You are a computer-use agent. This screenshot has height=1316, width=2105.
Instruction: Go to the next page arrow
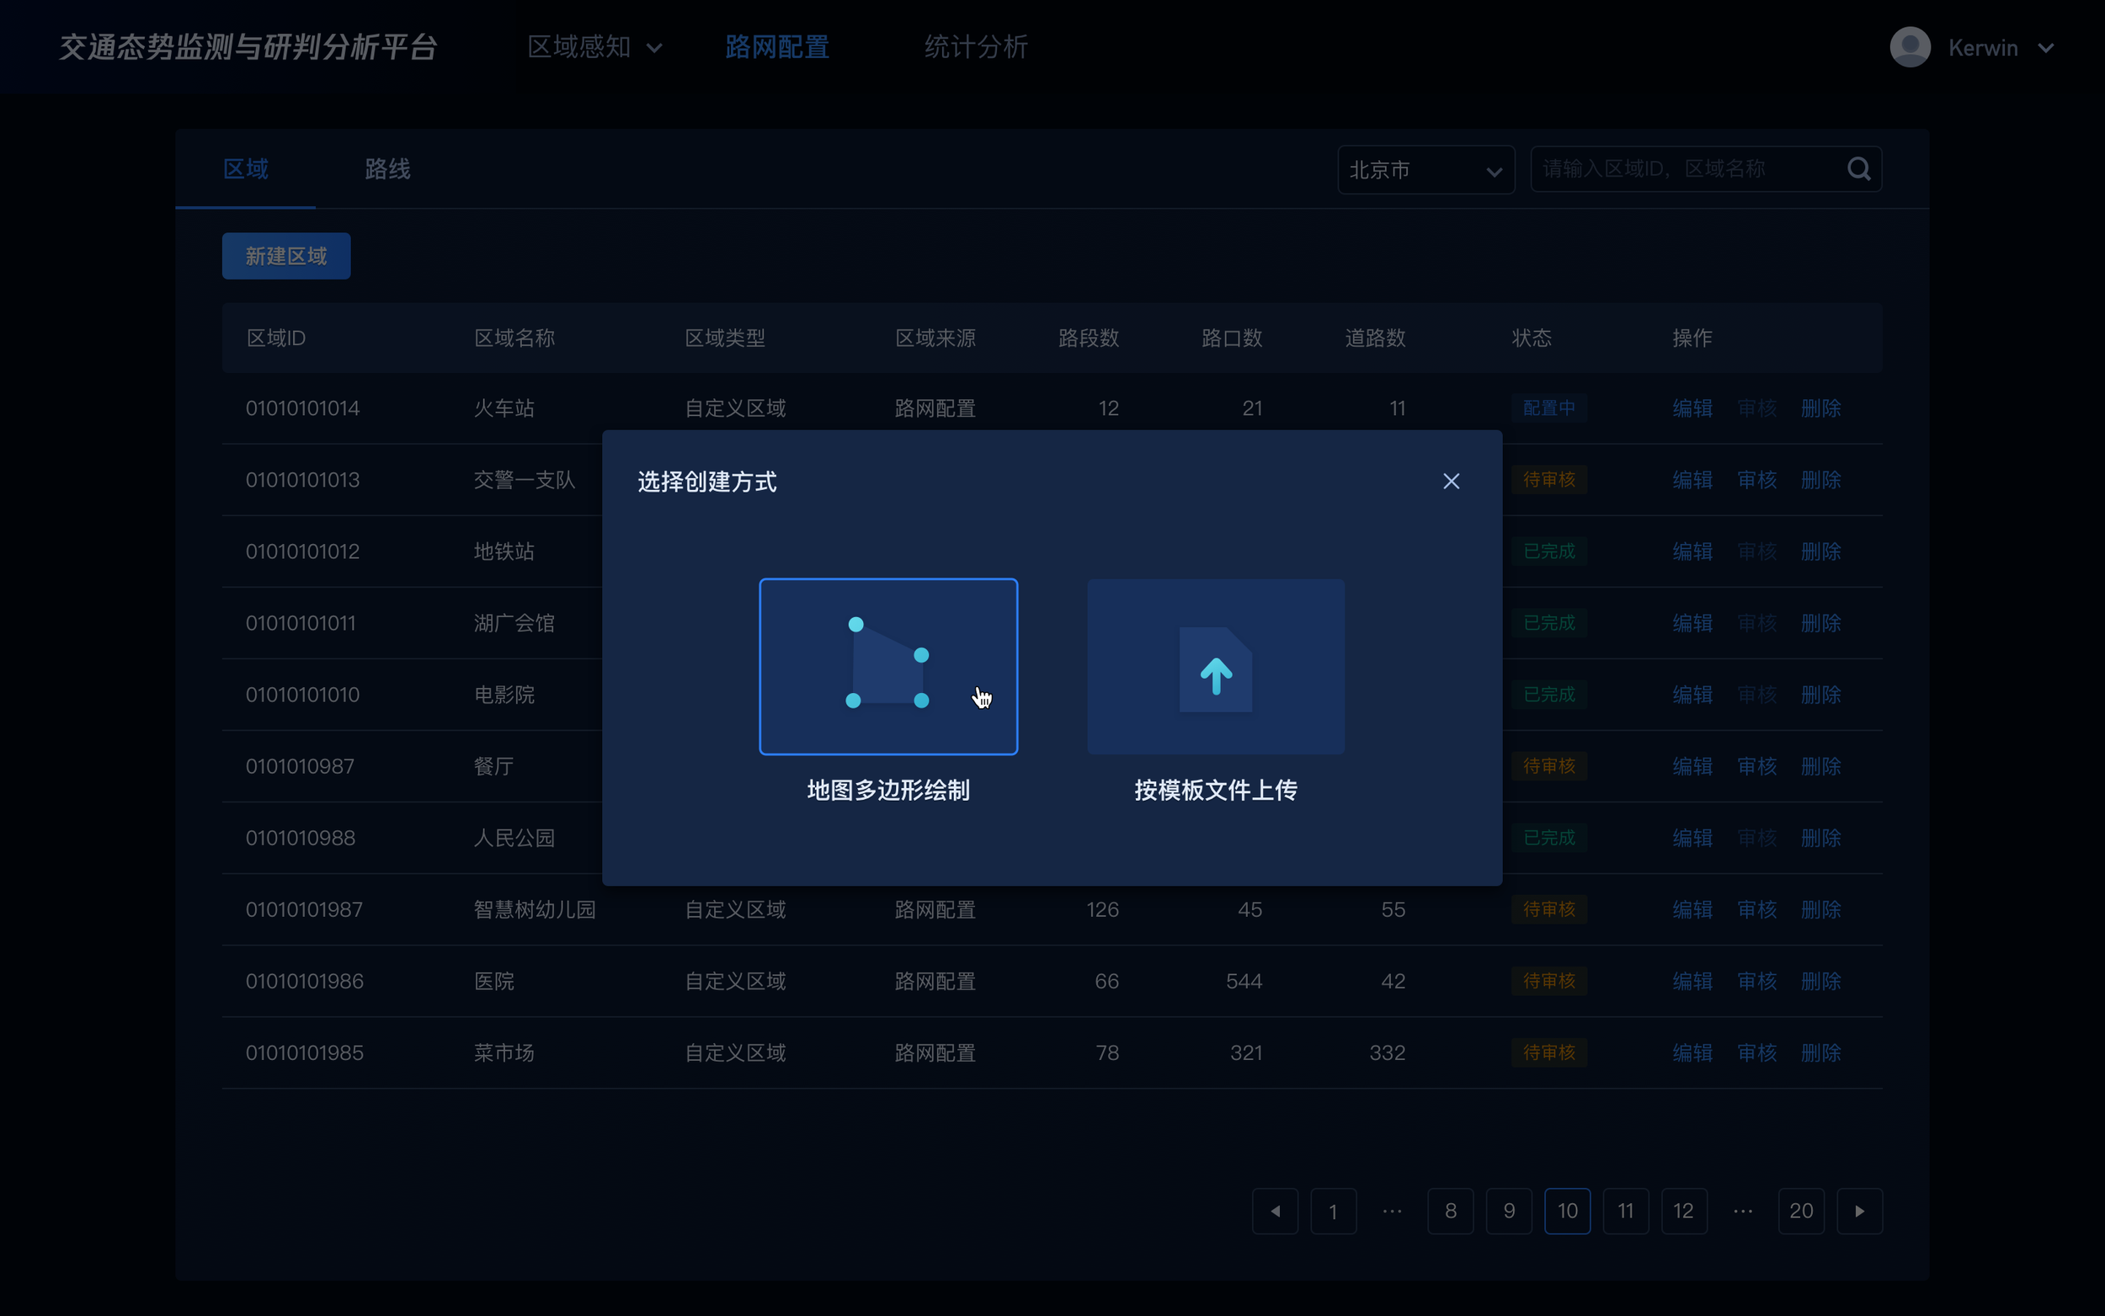(1859, 1211)
